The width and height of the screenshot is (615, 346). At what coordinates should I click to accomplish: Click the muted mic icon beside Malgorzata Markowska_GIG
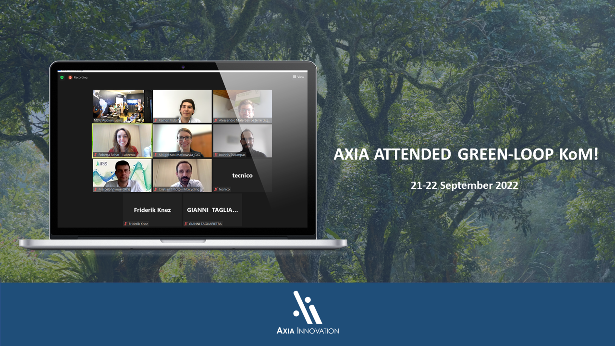coord(156,155)
